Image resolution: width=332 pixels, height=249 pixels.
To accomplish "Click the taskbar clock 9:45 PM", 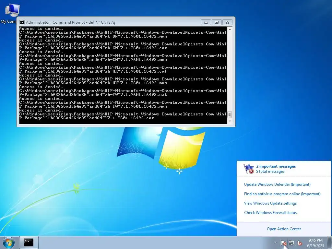I will (315, 240).
